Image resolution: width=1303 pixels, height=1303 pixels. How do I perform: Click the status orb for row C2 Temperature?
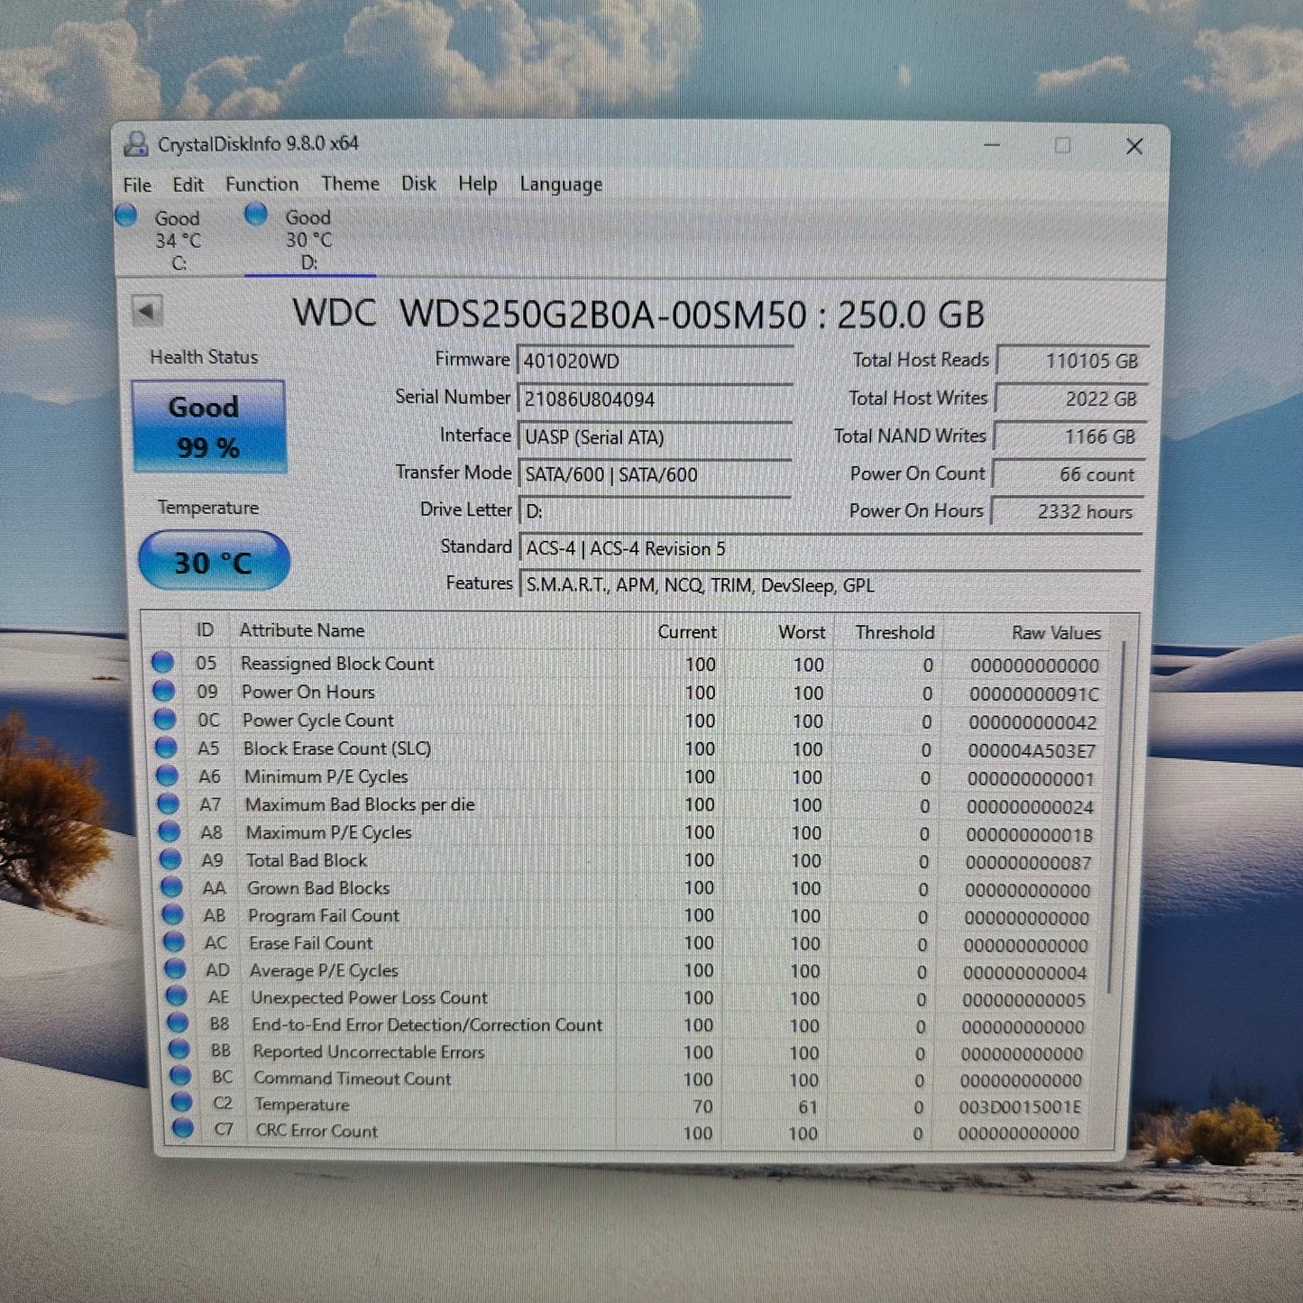181,1102
